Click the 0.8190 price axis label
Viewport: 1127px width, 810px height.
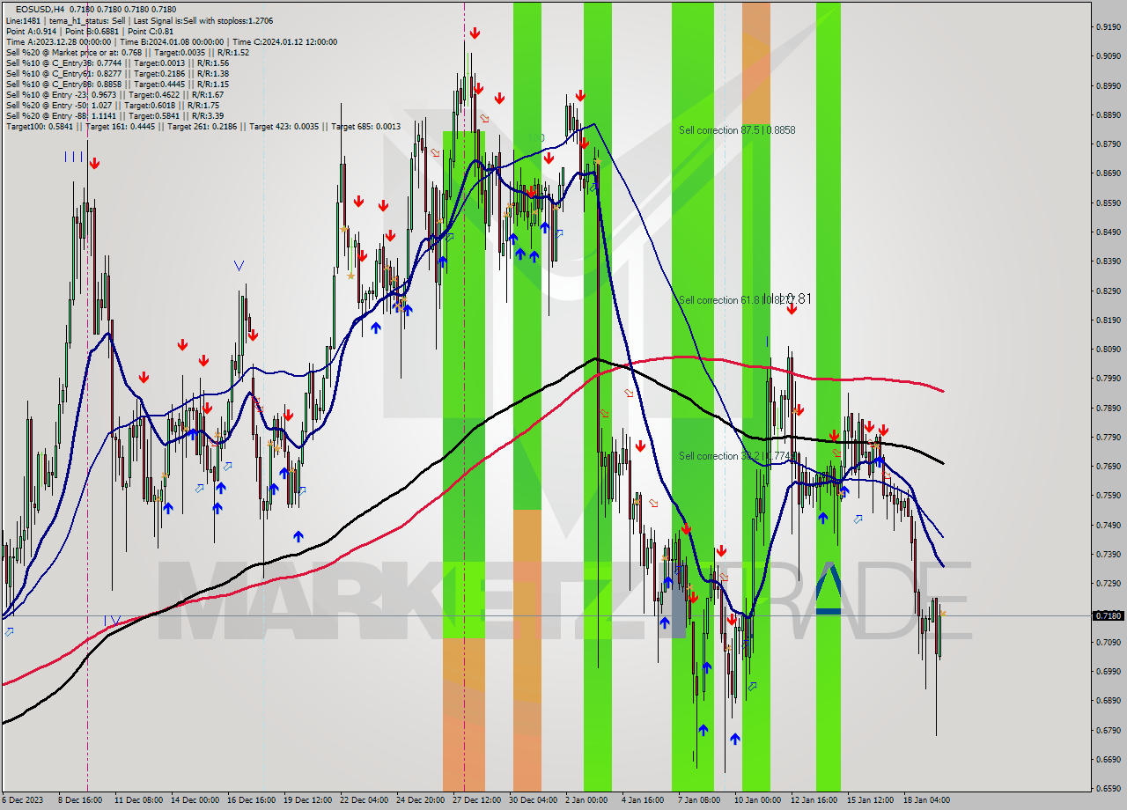(x=1108, y=320)
